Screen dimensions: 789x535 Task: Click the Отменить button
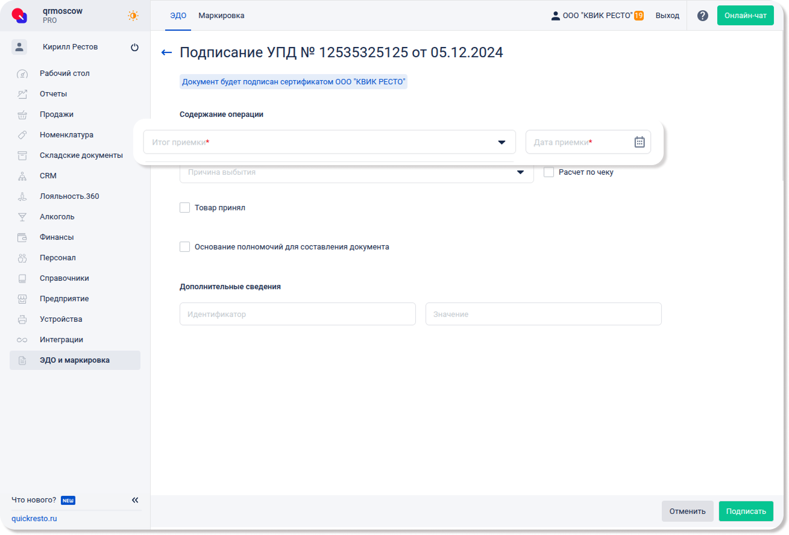point(687,511)
